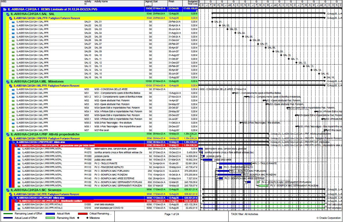Sort by the Finish column header
Screen dimensions: 343x222
point(175,3)
